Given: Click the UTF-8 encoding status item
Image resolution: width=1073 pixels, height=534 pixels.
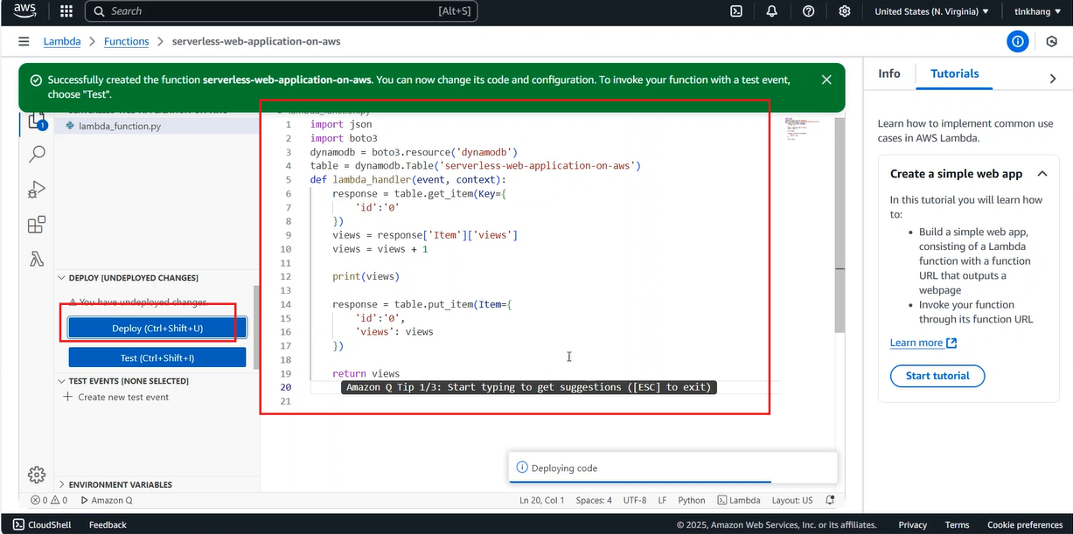Looking at the screenshot, I should (x=635, y=501).
